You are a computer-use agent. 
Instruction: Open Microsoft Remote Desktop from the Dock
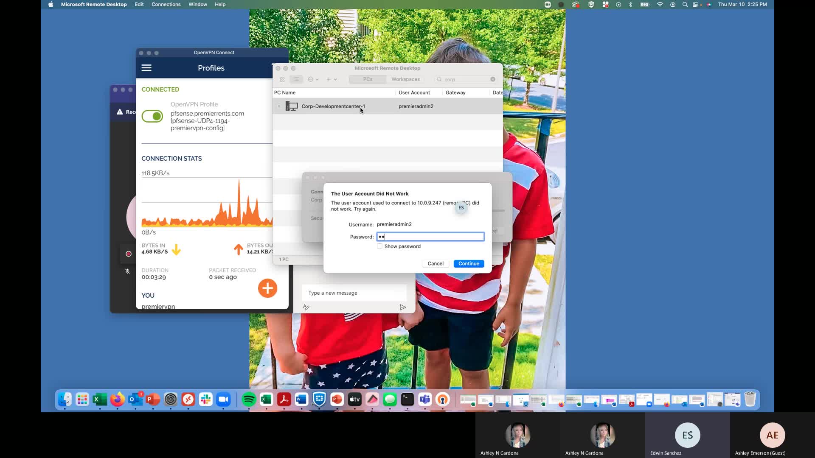188,399
